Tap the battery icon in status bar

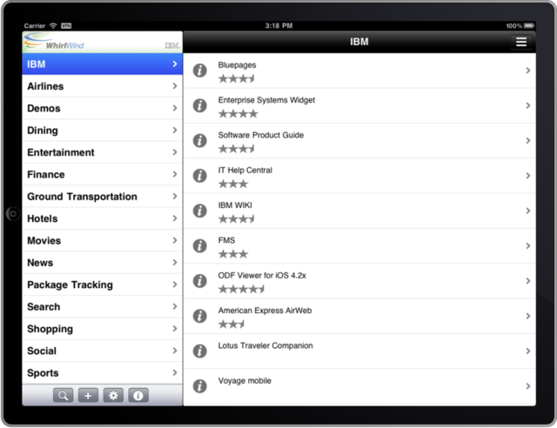point(529,25)
